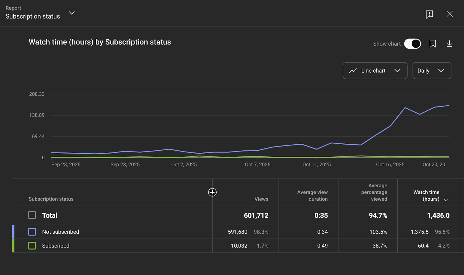Check the Subscribed row checkbox
Image resolution: width=464 pixels, height=275 pixels.
click(32, 246)
